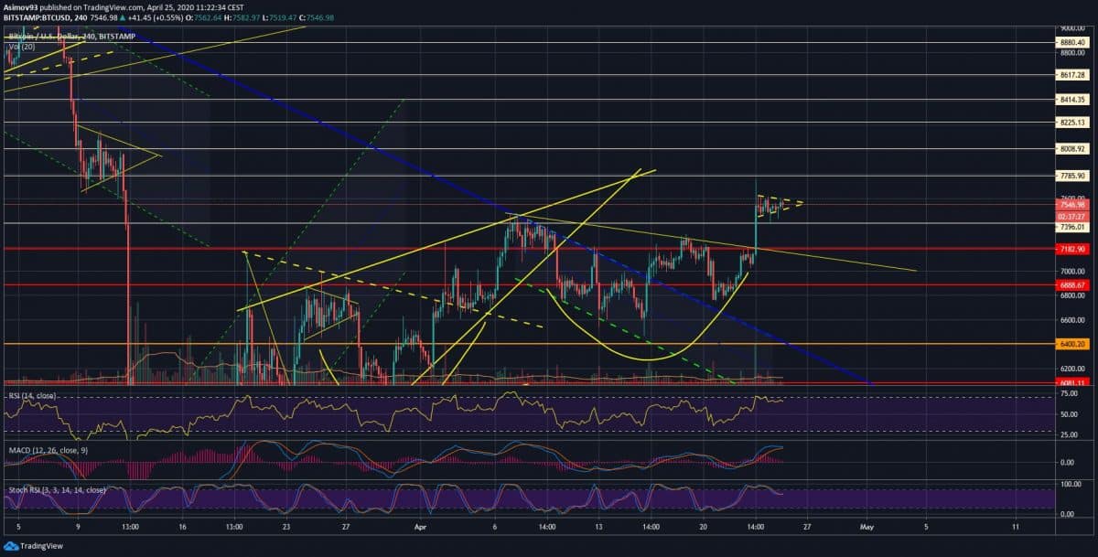Click the 'May' date label on time axis

pos(868,528)
